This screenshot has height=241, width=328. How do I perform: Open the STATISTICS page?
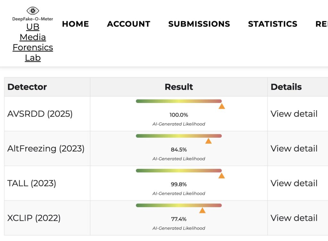point(273,24)
